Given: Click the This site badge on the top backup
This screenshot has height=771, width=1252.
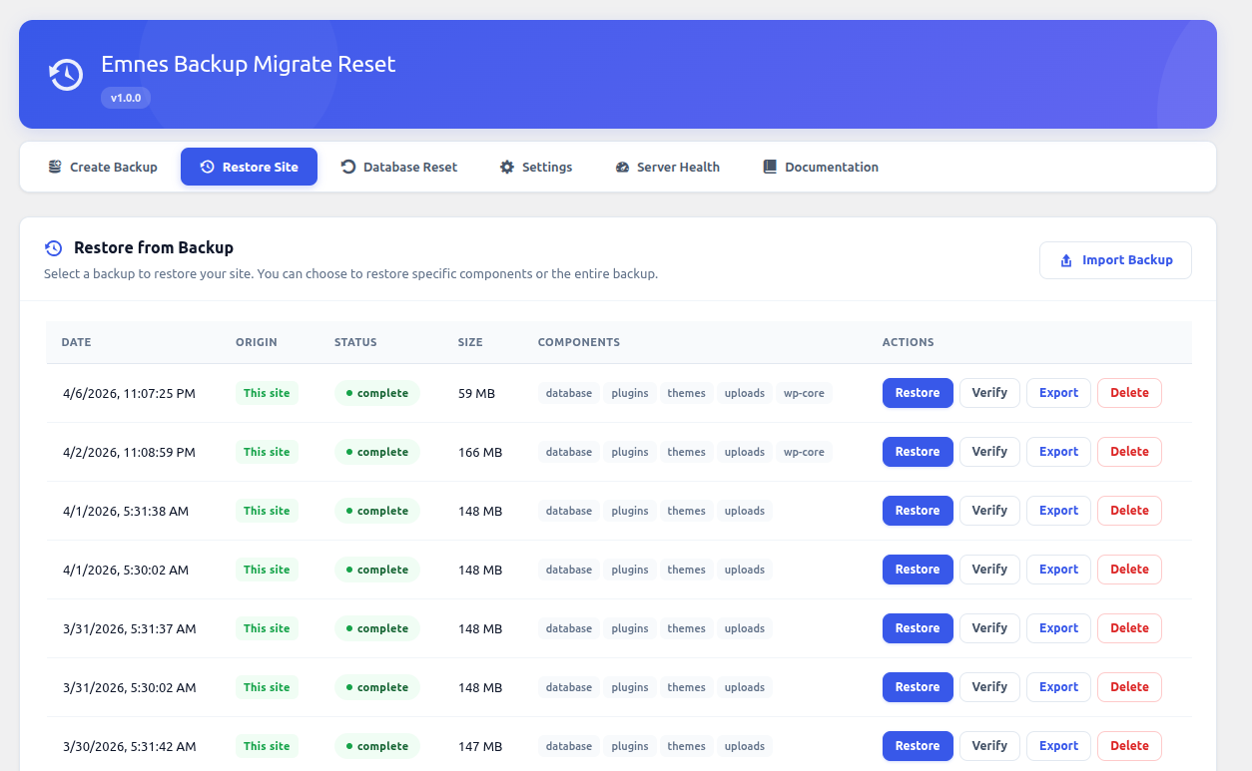Looking at the screenshot, I should (x=266, y=392).
